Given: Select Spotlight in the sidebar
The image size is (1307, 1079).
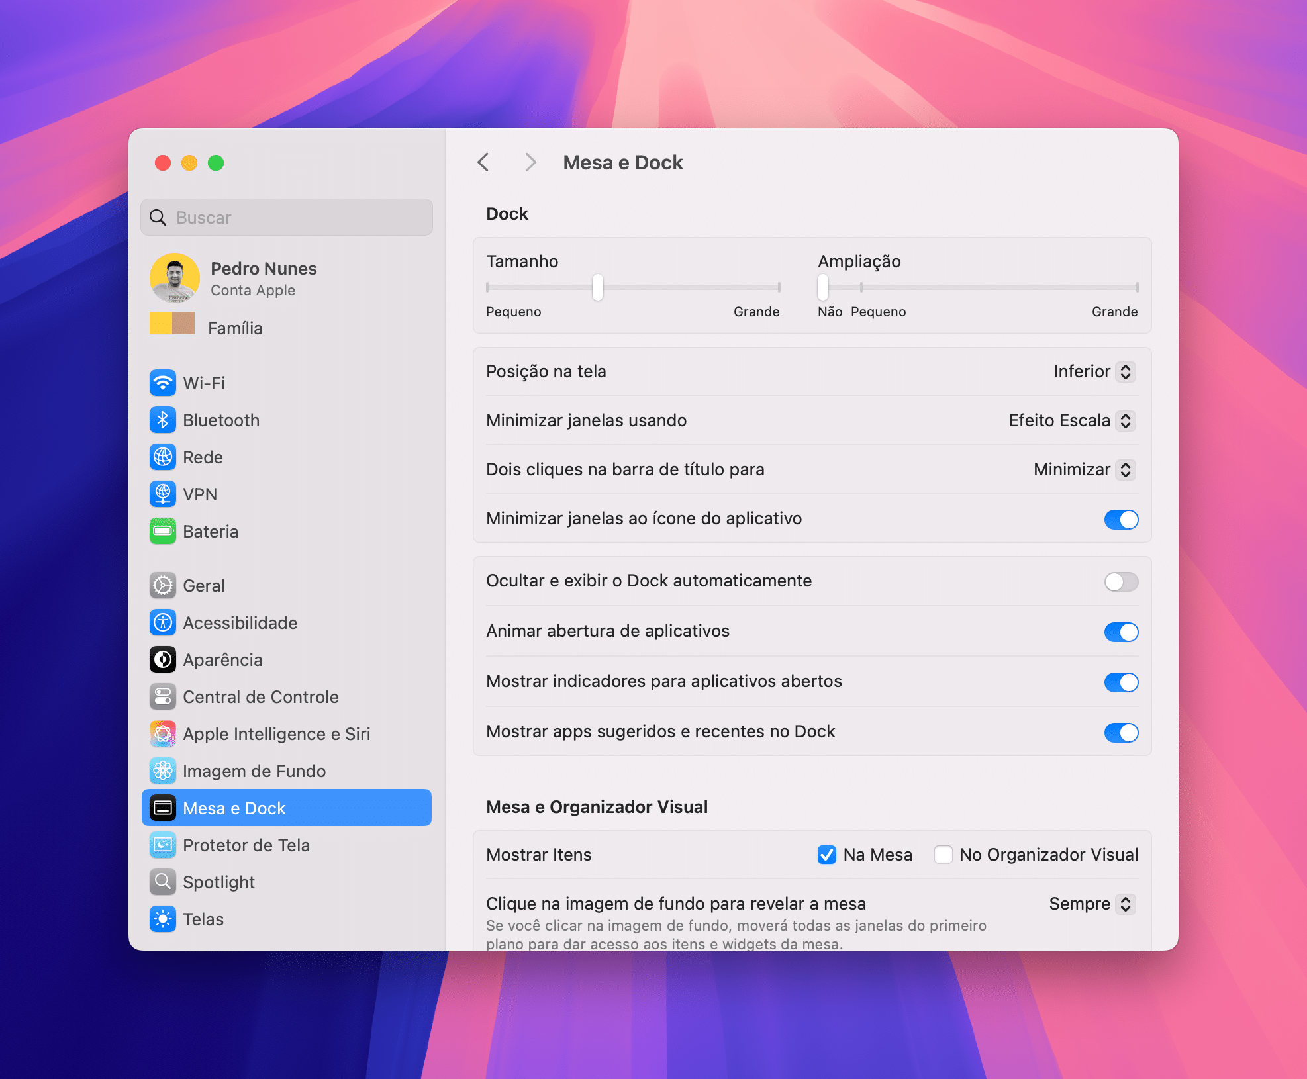Looking at the screenshot, I should (287, 882).
